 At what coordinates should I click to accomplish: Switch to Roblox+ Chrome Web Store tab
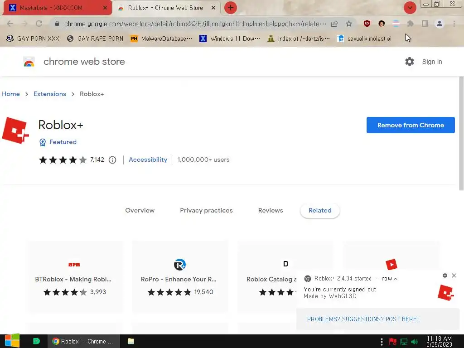(x=165, y=8)
